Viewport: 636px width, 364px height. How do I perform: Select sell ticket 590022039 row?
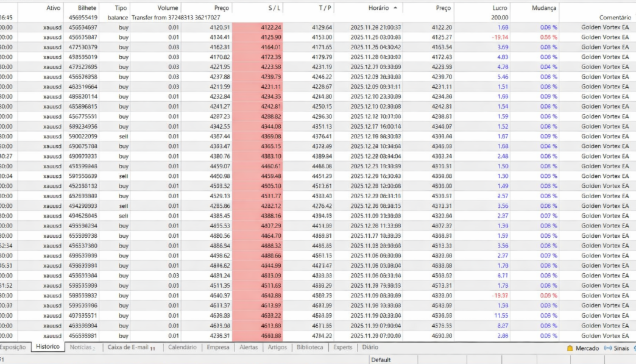tap(318, 137)
